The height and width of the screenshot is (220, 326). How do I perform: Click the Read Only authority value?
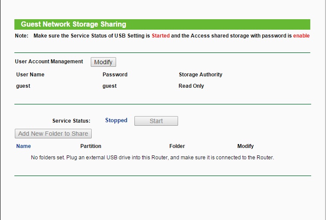(x=191, y=86)
